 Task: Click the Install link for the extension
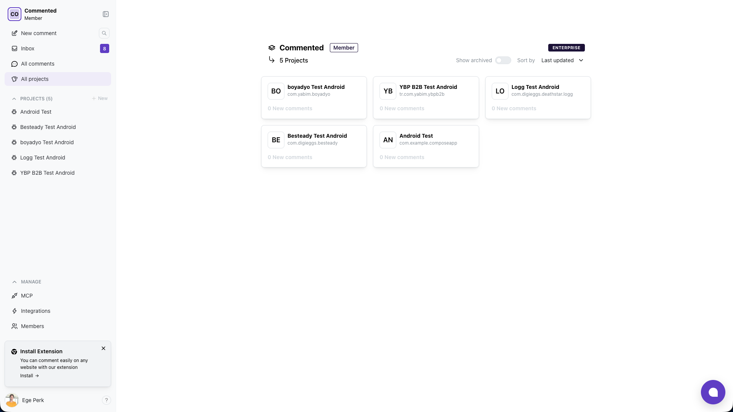click(29, 376)
